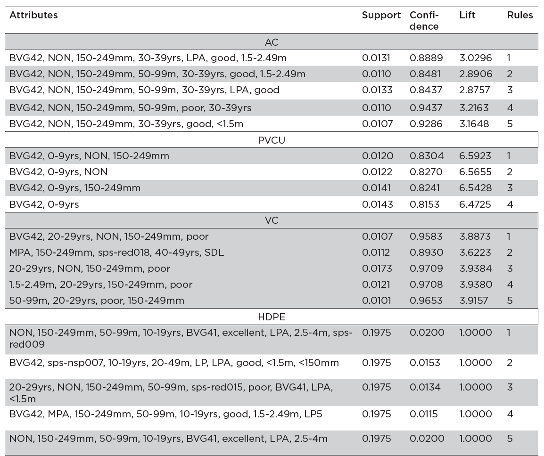Click the "BVG42, 0-9yrs, NON" attributes cell
This screenshot has height=456, width=544.
tap(58, 172)
